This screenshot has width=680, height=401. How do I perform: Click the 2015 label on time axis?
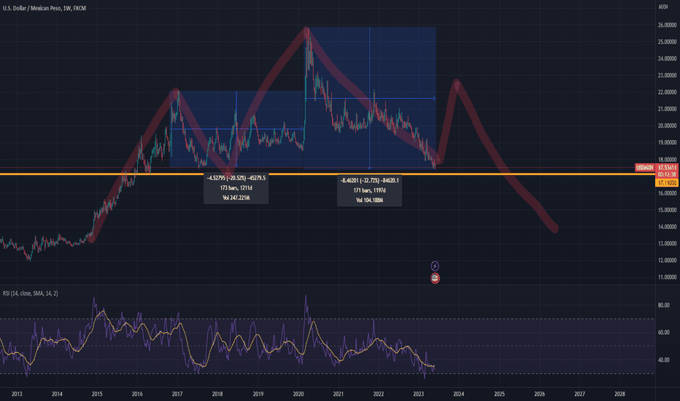coord(97,394)
